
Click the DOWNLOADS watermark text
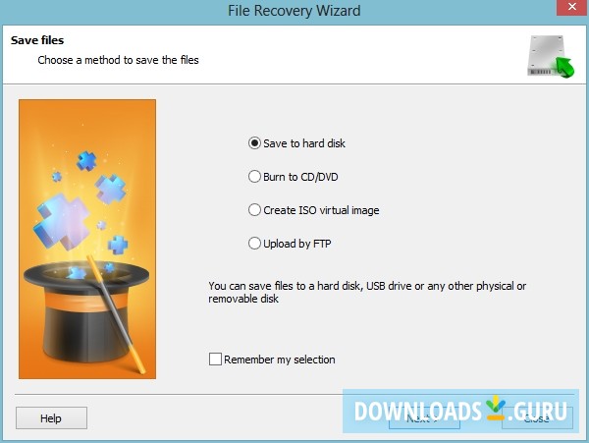point(418,412)
